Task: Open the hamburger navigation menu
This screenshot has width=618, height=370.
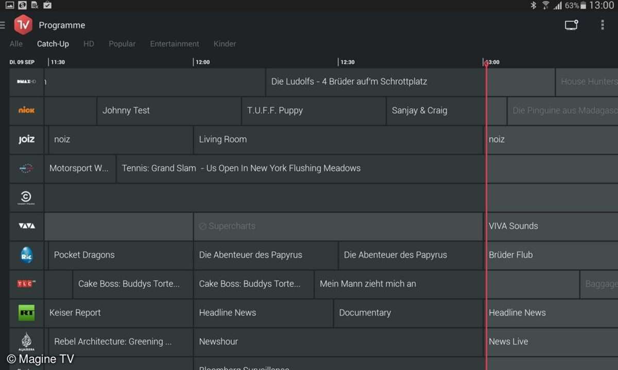Action: (x=2, y=25)
